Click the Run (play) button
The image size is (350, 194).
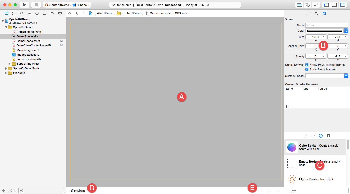click(x=24, y=5)
